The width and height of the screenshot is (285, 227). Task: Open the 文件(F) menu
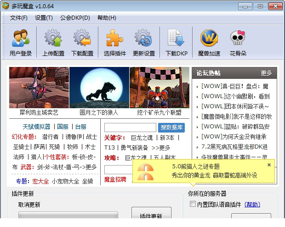(18, 18)
